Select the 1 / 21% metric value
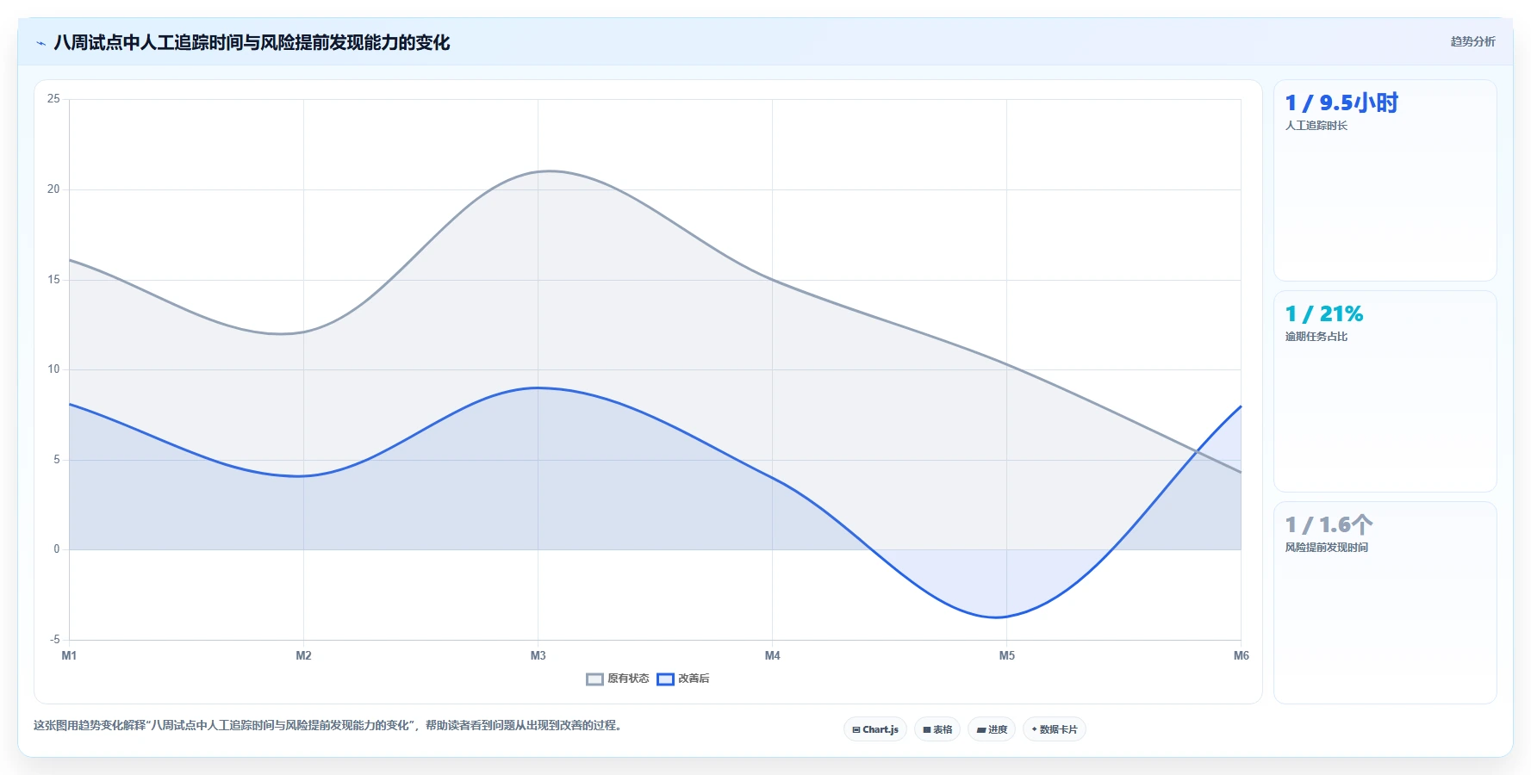The height and width of the screenshot is (775, 1531). click(1324, 314)
